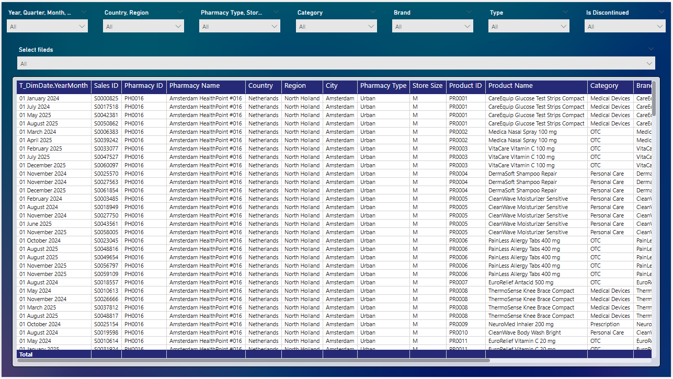Open the Year, Quarter, Month slicer dropdown
Image resolution: width=673 pixels, height=379 pixels.
tap(47, 26)
